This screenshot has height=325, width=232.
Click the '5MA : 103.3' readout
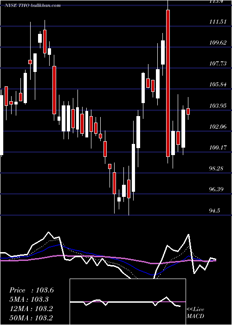point(29,299)
